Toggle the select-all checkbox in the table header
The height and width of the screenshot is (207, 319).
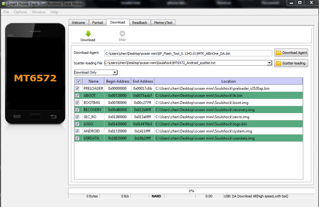pos(79,81)
